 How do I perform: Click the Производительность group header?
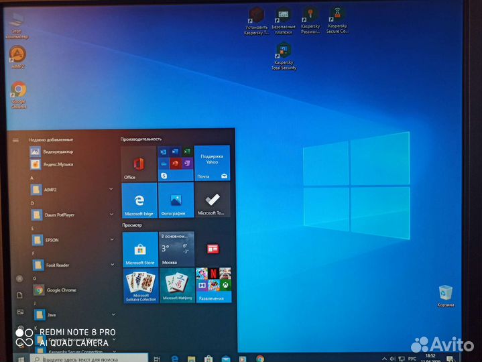(141, 139)
